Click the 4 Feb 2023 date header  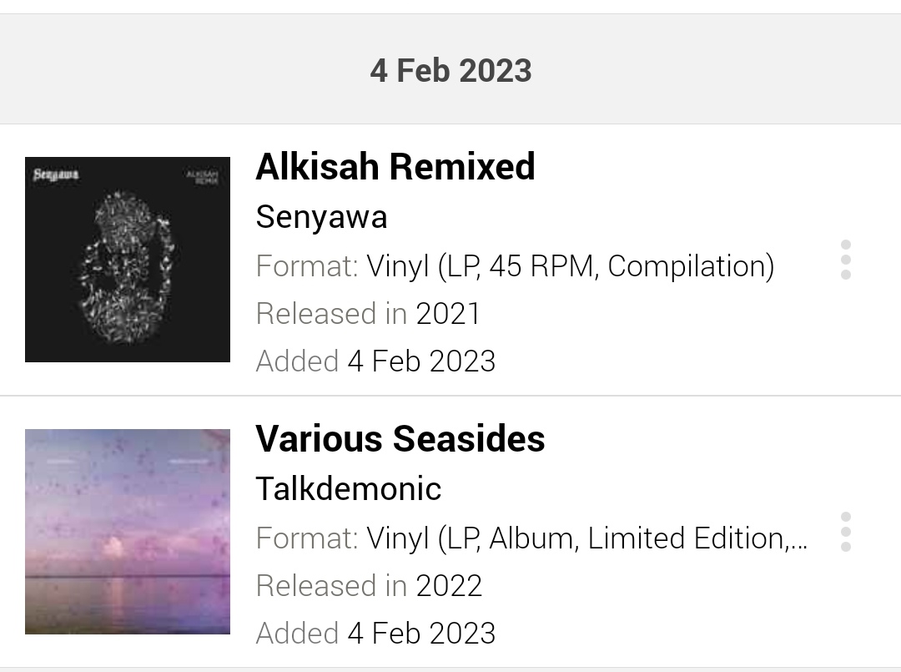click(x=450, y=70)
